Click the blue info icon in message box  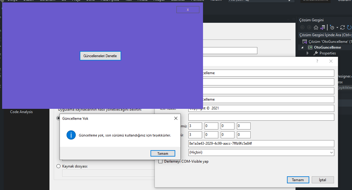71,135
